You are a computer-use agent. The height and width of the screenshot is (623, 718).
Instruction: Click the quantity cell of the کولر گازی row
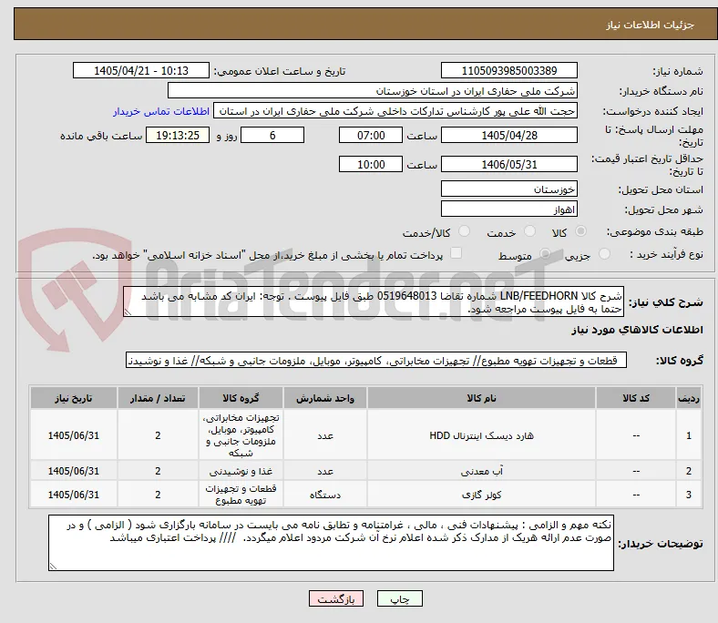[158, 495]
